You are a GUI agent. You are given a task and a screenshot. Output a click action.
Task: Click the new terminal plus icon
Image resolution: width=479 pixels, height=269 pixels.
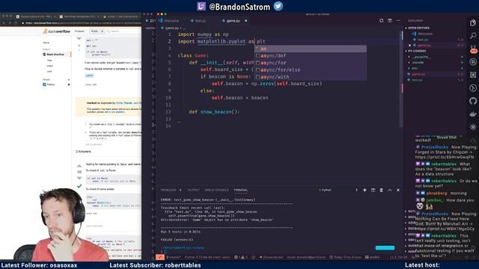(x=364, y=190)
